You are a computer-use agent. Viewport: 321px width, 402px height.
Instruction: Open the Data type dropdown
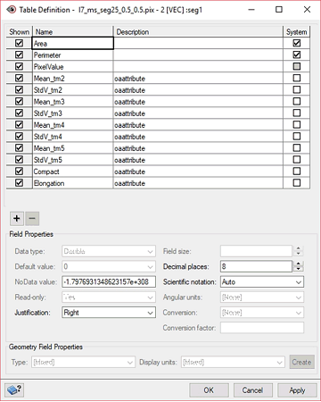(109, 251)
